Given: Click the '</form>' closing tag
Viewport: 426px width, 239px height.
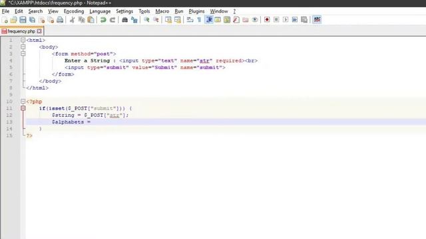Looking at the screenshot, I should 63,74.
